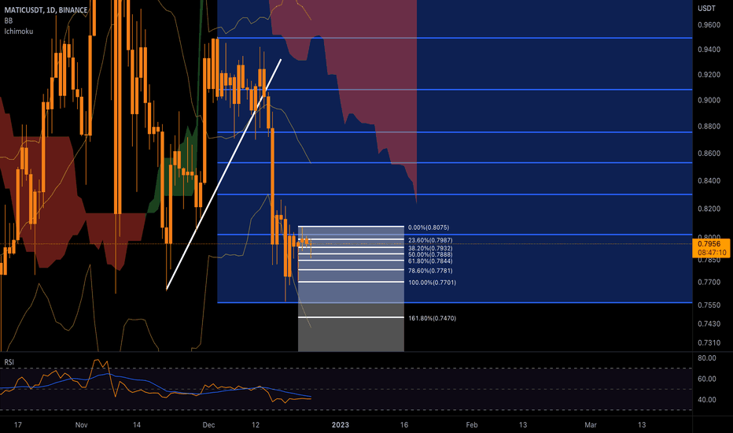
Task: Click the 0.8400 price axis value
Action: (x=709, y=181)
